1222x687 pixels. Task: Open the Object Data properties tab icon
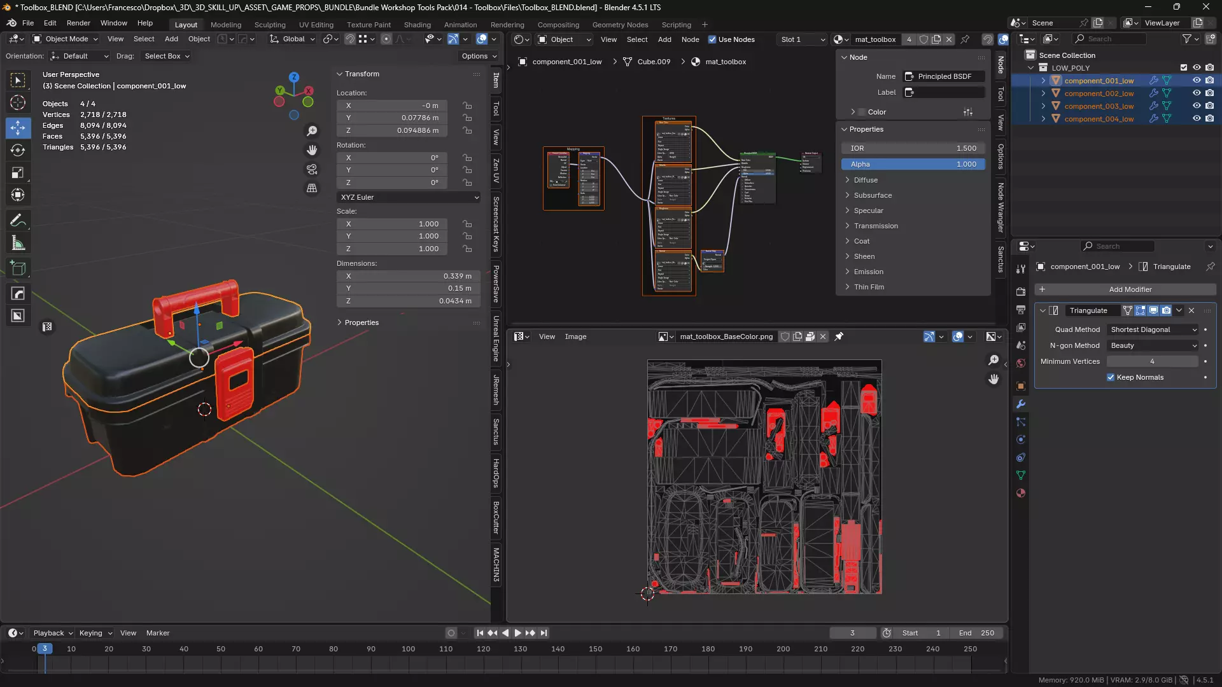tap(1021, 475)
